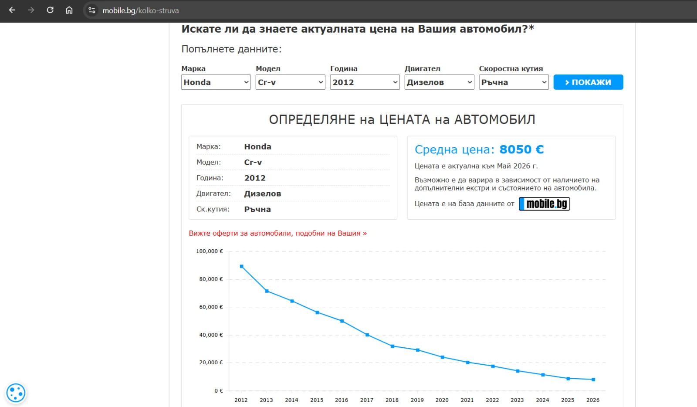Open the Марка dropdown set to Honda

click(x=216, y=82)
